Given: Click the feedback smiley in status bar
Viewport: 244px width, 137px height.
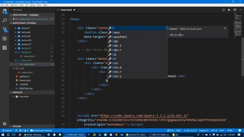Looking at the screenshot, I should tap(240, 131).
